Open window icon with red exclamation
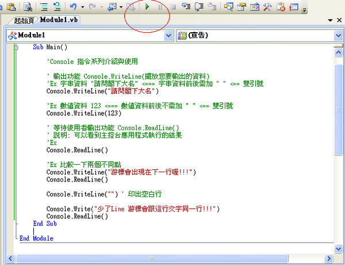Screen dimensions: 345x265 [294, 7]
